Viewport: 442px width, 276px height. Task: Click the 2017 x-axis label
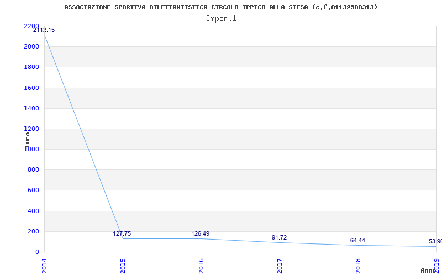pyautogui.click(x=280, y=266)
